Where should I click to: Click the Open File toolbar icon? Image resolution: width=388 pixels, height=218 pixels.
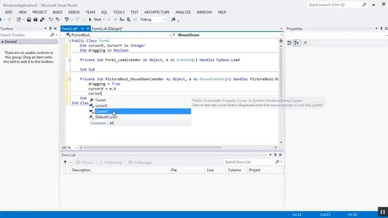(29, 19)
